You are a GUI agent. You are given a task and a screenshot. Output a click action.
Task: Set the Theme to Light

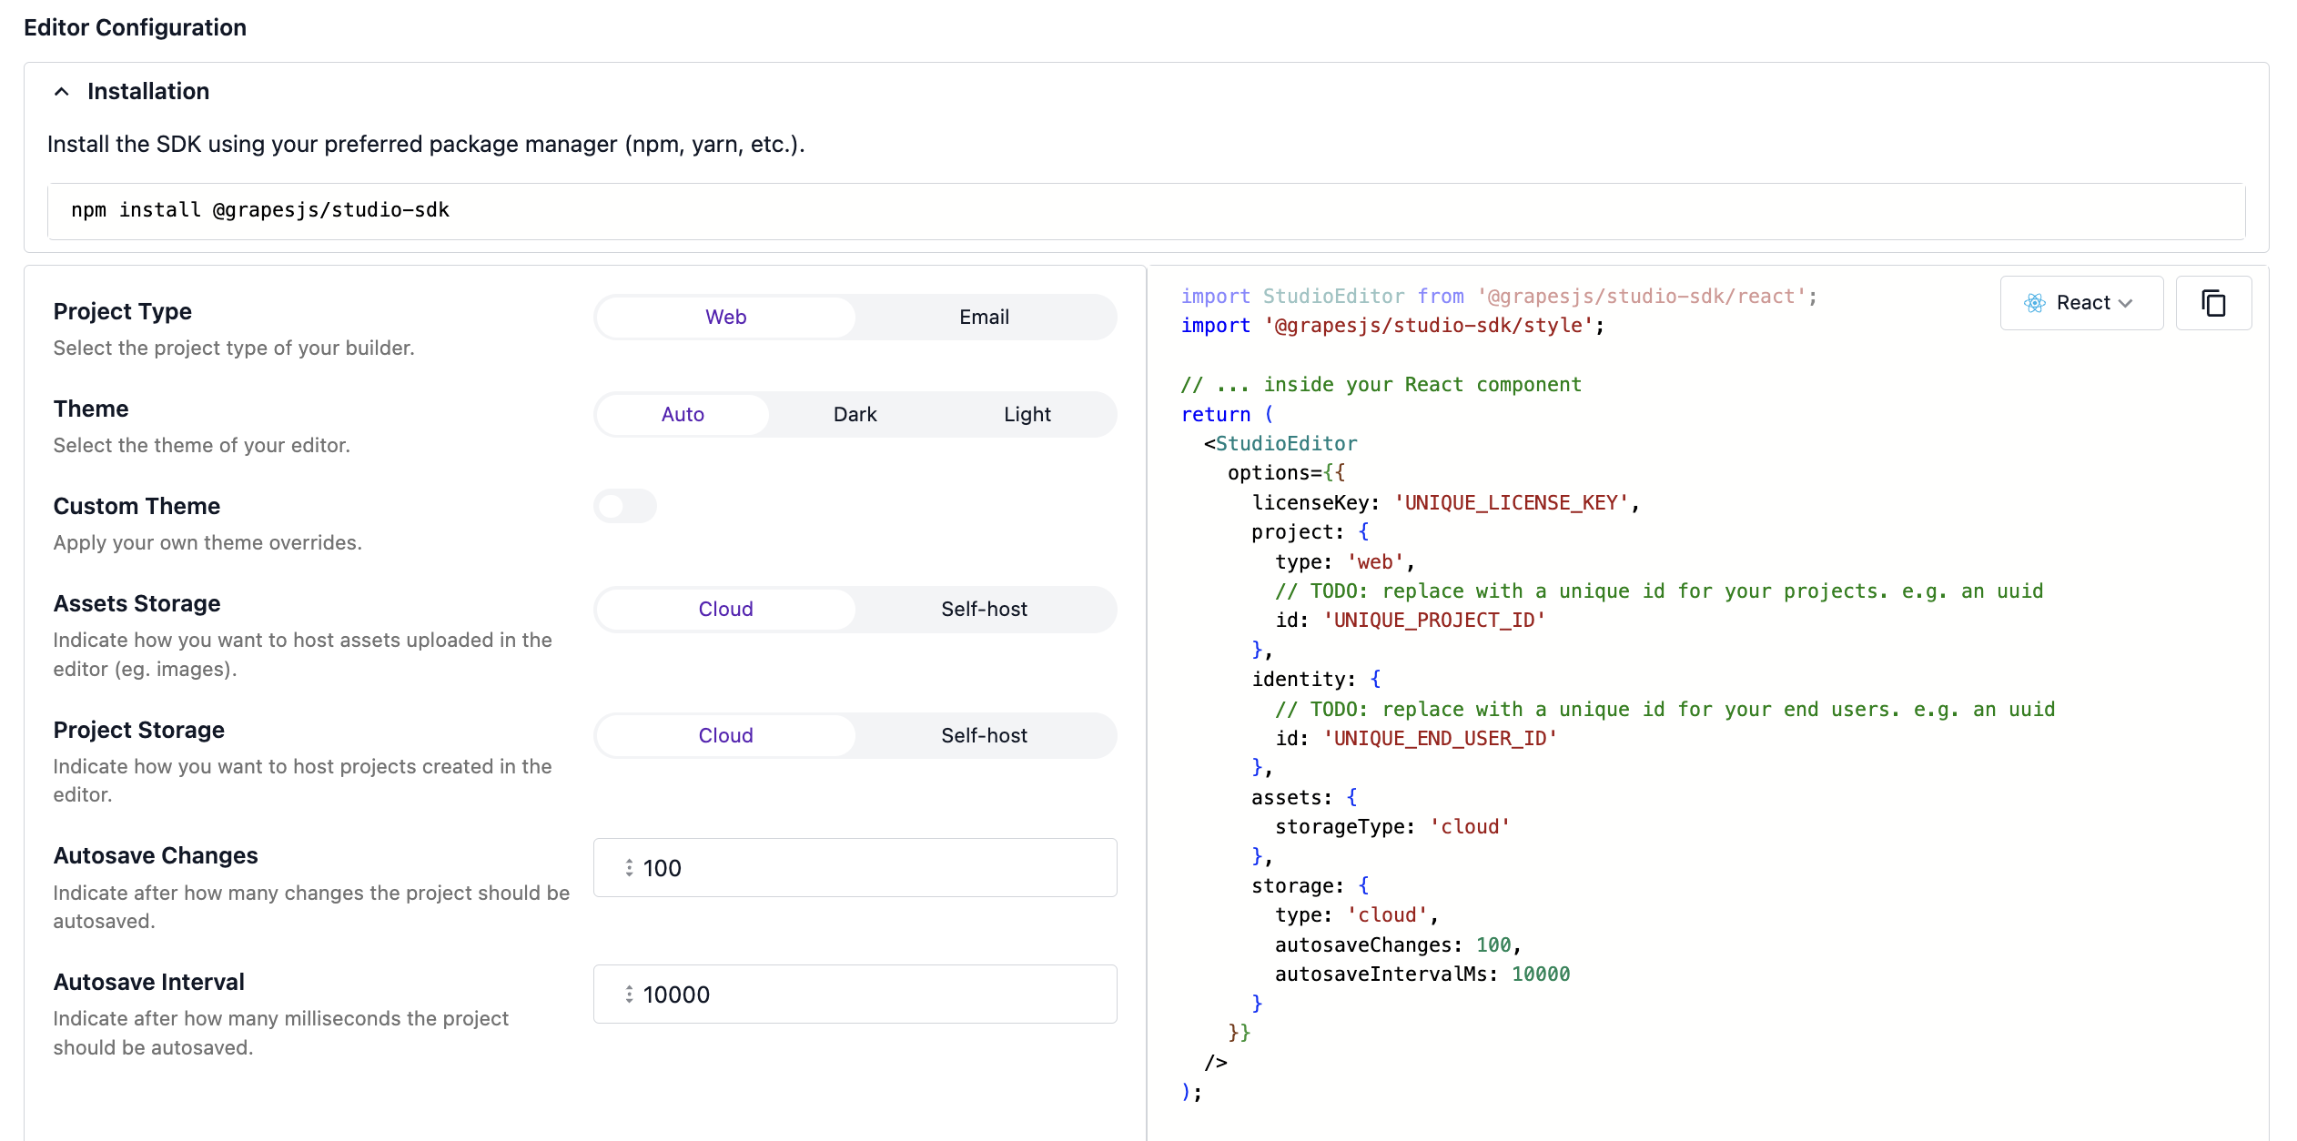point(1027,414)
